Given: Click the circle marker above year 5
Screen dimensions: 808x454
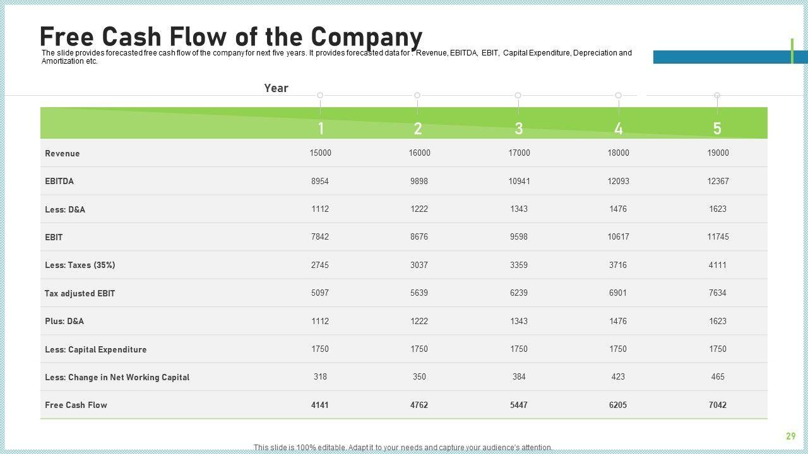Looking at the screenshot, I should [717, 95].
